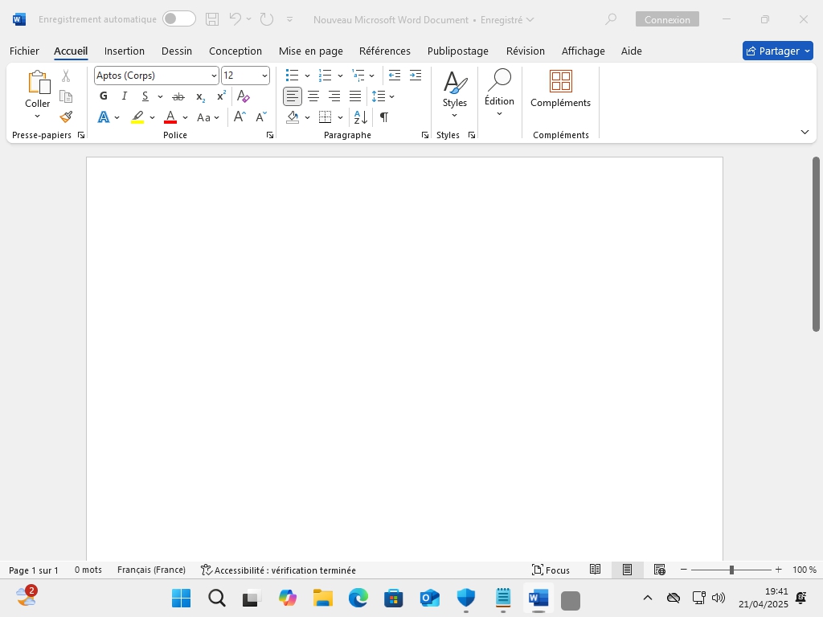823x617 pixels.
Task: Open the Insertion ribbon tab
Action: 125,51
